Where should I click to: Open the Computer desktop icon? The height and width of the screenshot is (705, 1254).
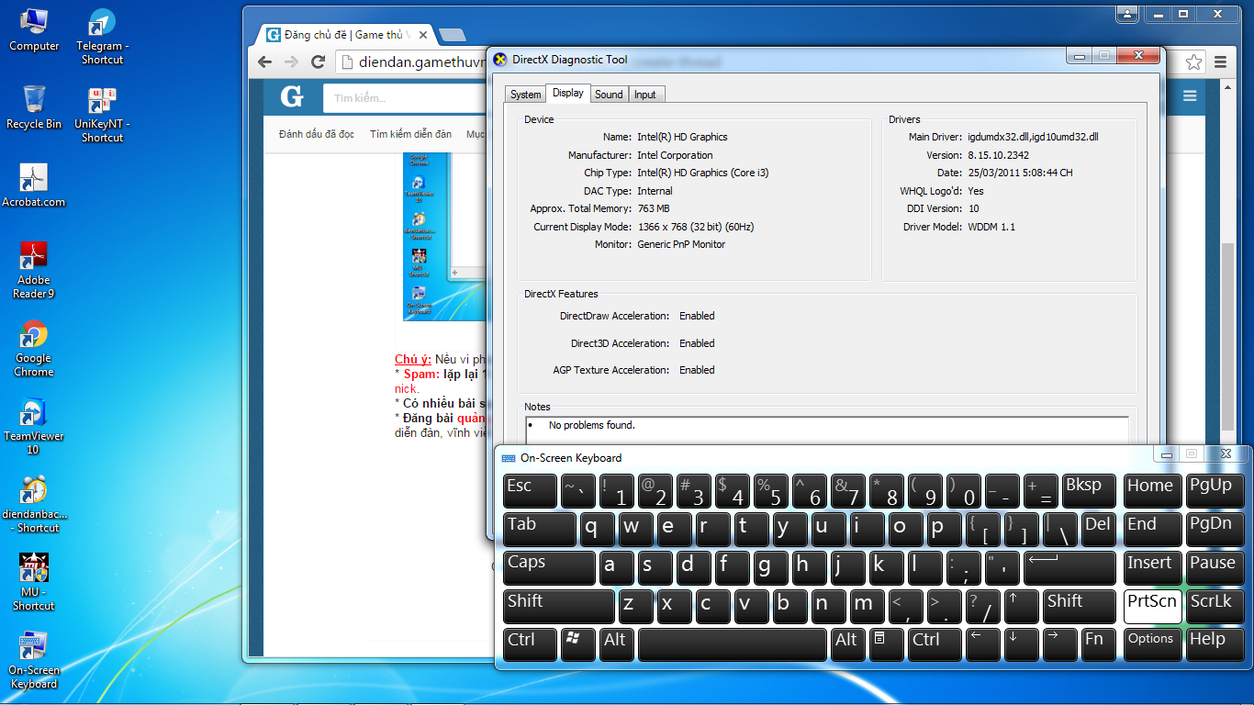[x=34, y=29]
